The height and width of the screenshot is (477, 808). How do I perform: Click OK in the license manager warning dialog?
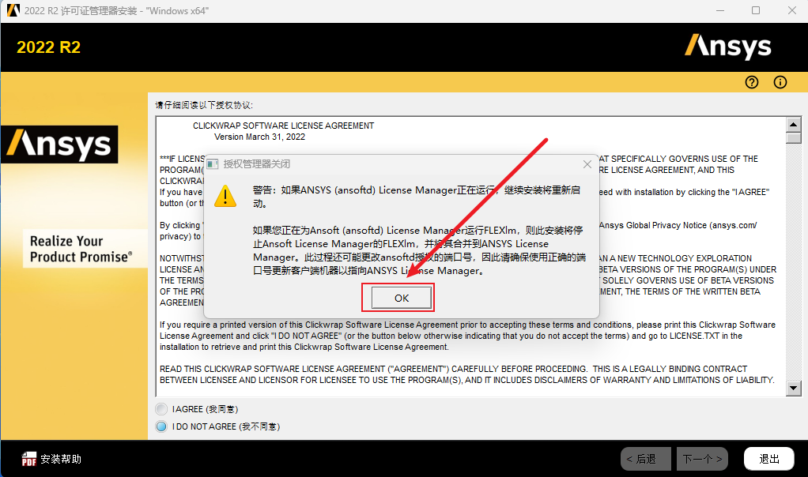(x=402, y=298)
